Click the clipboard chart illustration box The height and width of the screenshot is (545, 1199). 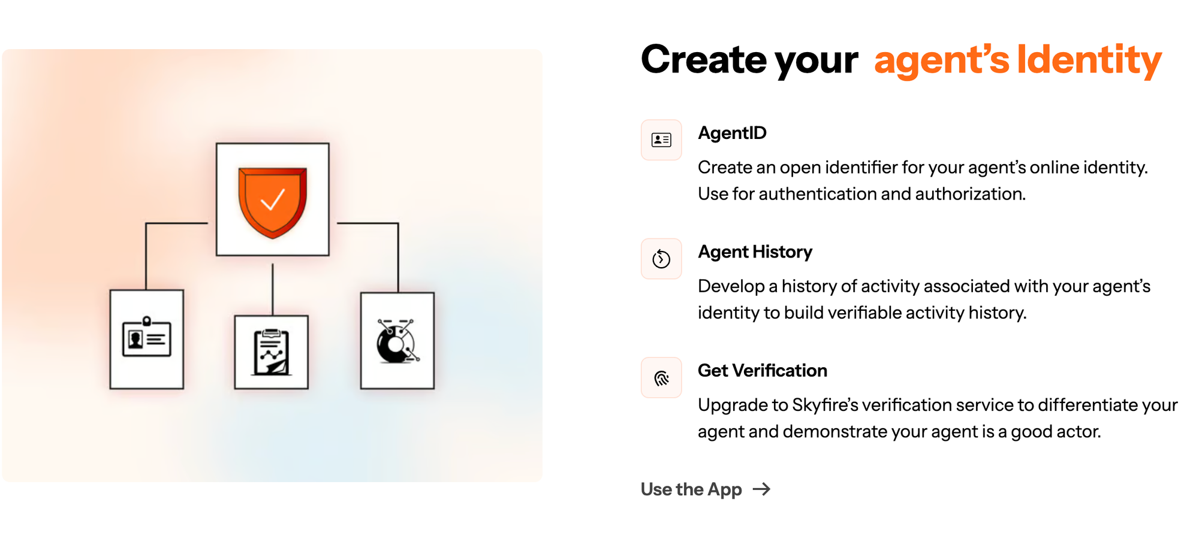[272, 352]
